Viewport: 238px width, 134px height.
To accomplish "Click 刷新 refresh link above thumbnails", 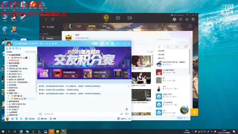I will coord(151,52).
